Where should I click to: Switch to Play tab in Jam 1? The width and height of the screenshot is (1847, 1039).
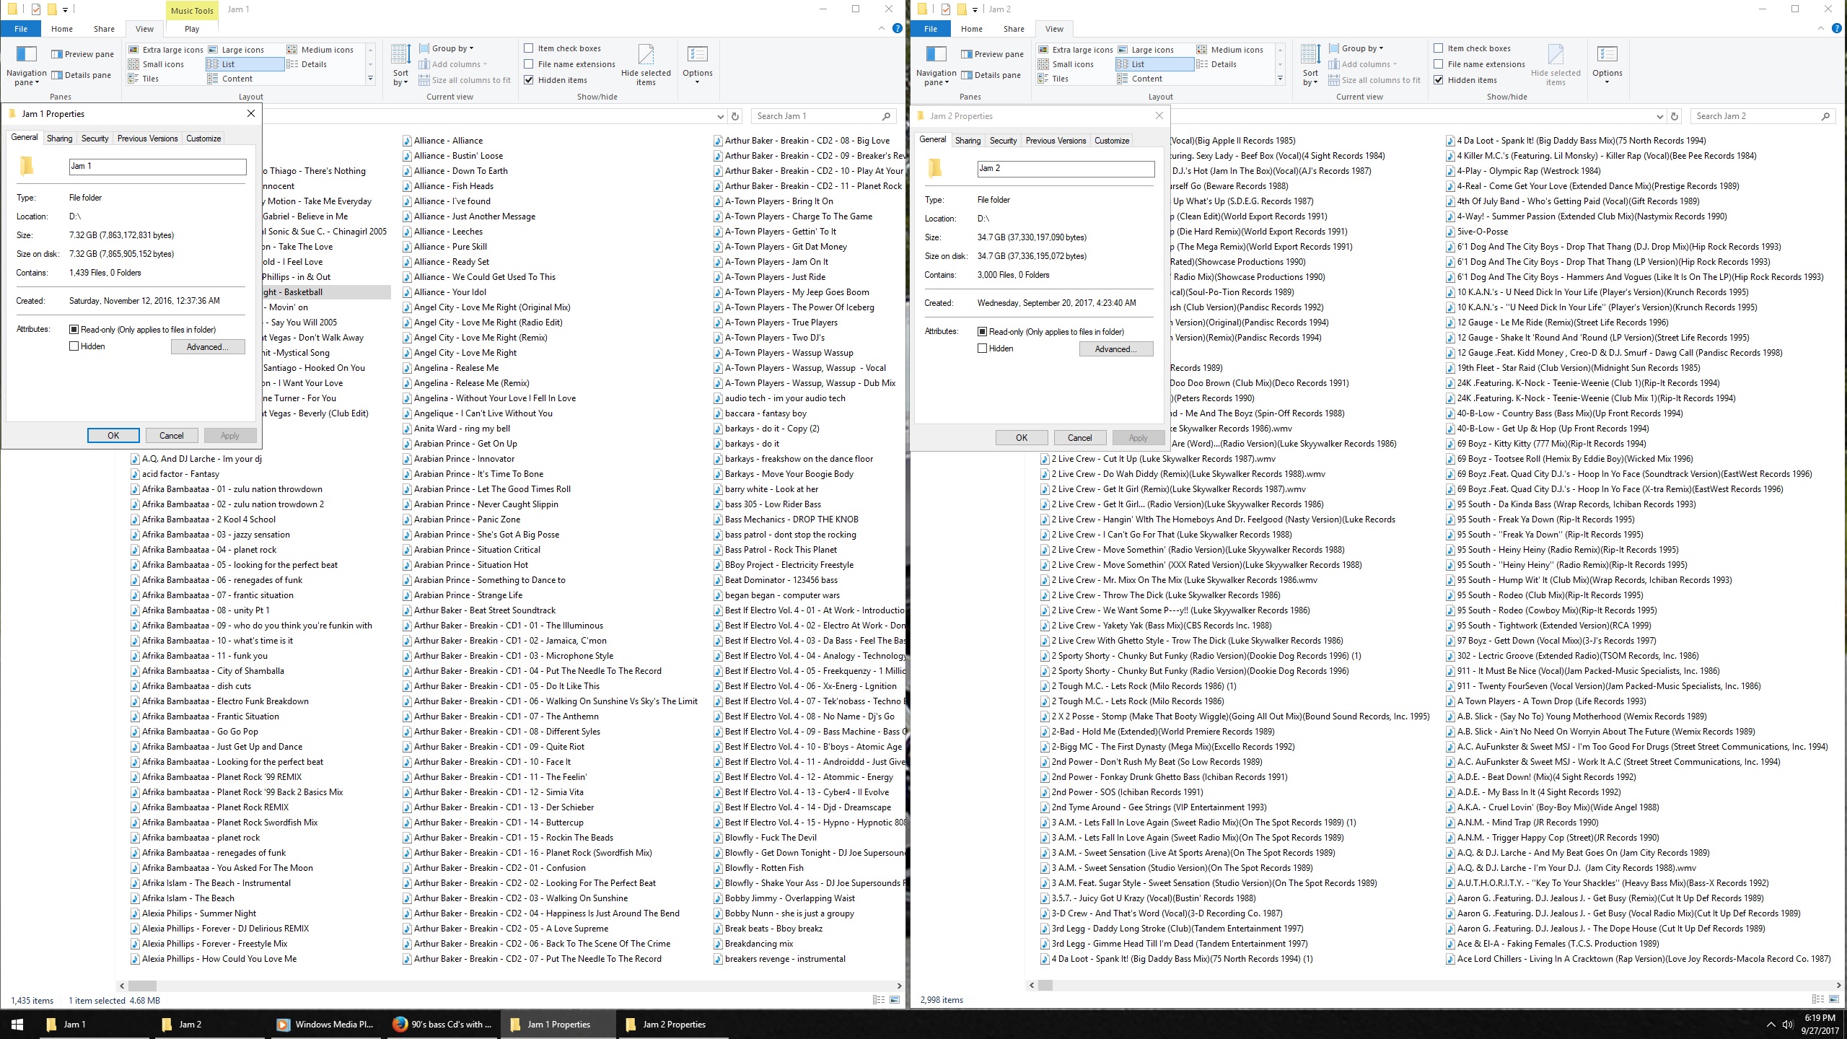pos(192,29)
